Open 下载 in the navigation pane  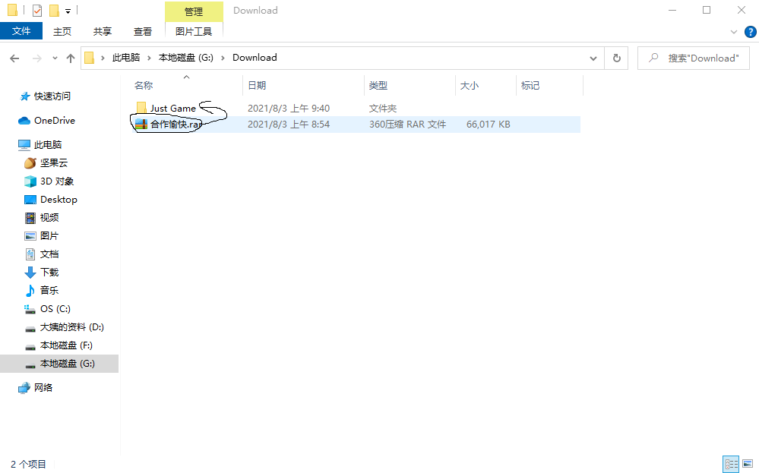pos(49,273)
